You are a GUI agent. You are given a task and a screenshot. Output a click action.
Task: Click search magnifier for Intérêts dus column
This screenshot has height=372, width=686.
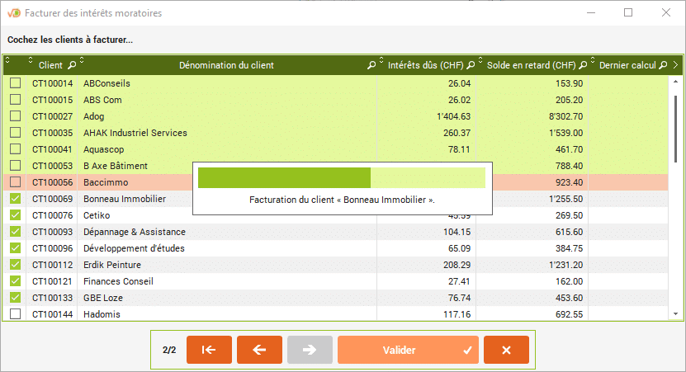pyautogui.click(x=471, y=65)
